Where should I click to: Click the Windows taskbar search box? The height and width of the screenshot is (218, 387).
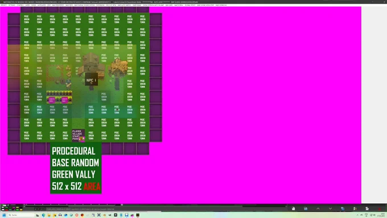pos(21,215)
